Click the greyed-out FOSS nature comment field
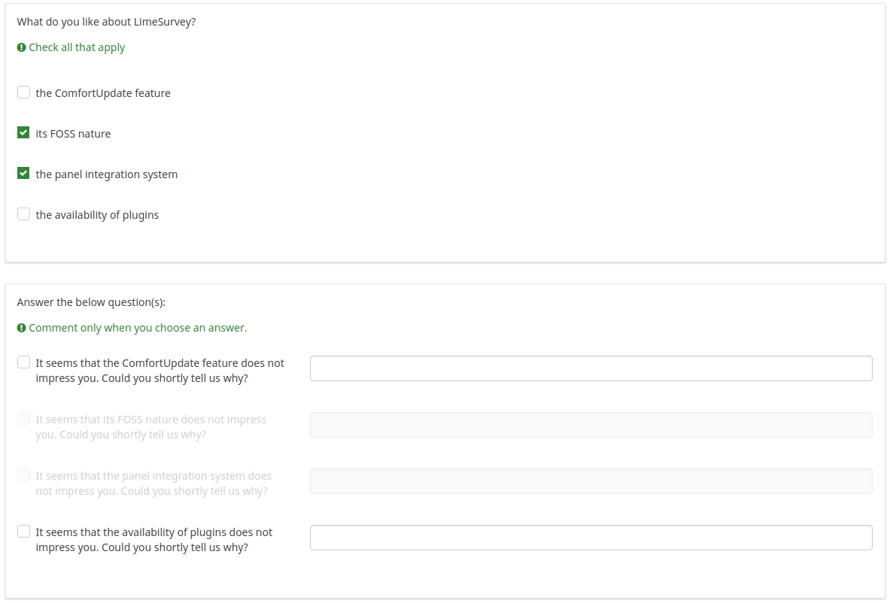Screen dimensions: 890x603 coord(591,425)
